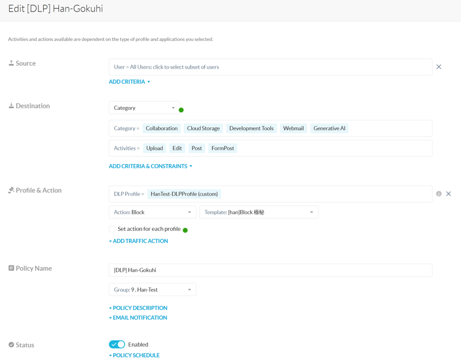This screenshot has height=364, width=461.
Task: Remove the Source criteria with X icon
Action: tap(439, 67)
